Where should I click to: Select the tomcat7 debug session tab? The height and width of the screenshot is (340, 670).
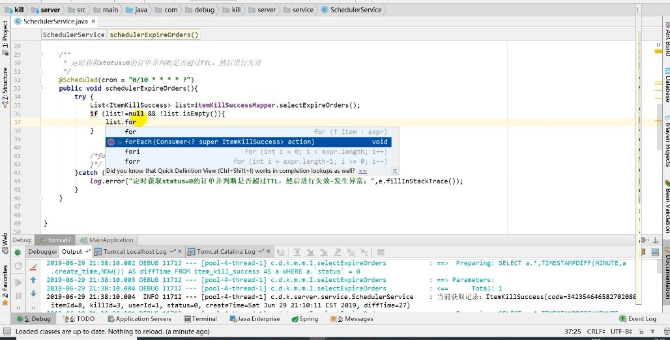55,240
